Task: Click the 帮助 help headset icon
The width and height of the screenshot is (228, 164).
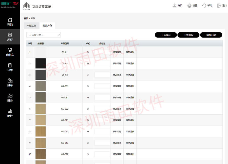Action: (x=204, y=6)
